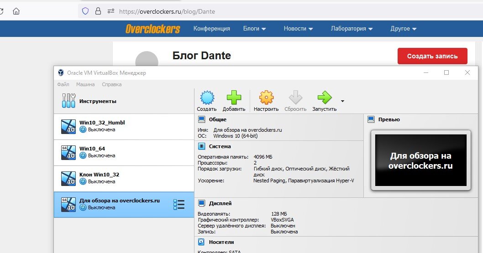Click the Создать запись red button
Viewport: 483px width, 253px height.
(x=432, y=56)
